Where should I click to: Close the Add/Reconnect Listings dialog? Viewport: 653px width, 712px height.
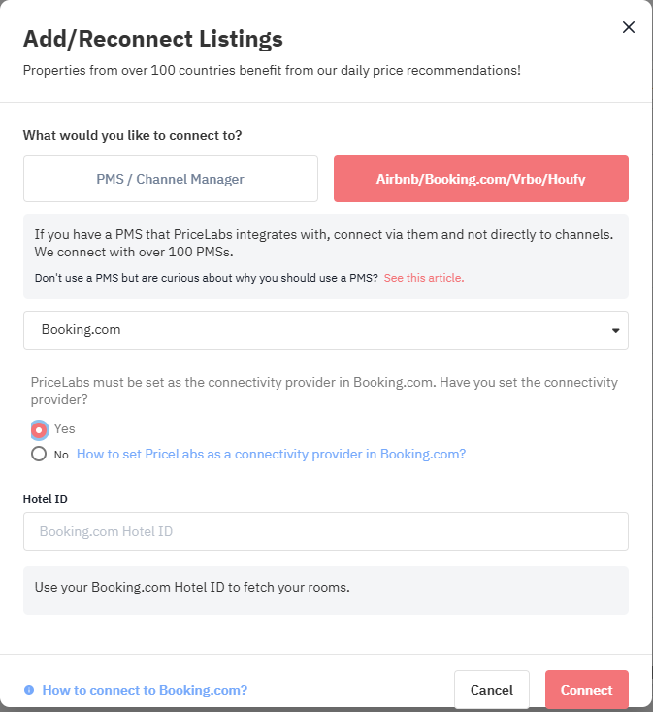click(x=629, y=27)
